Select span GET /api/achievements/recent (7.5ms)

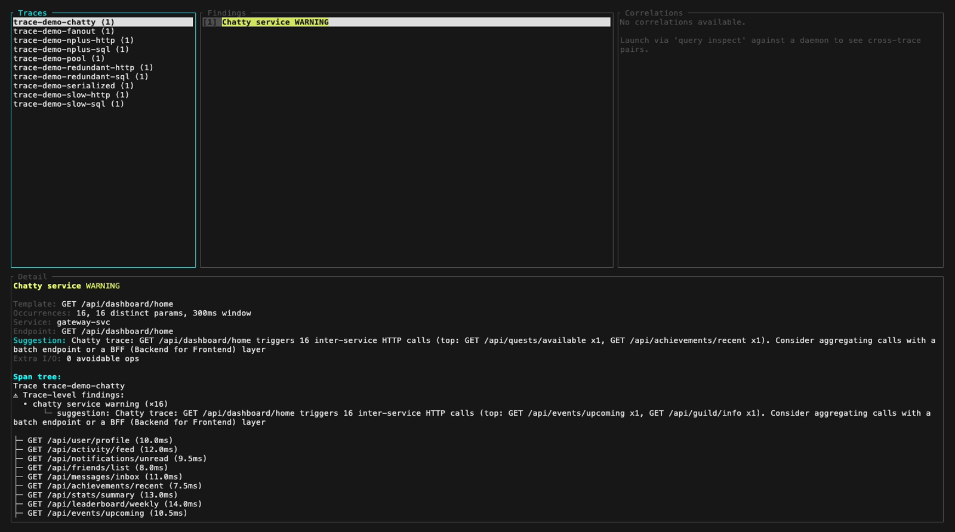click(115, 486)
